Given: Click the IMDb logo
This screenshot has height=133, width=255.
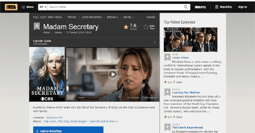Looking at the screenshot, I should pos(11,7).
